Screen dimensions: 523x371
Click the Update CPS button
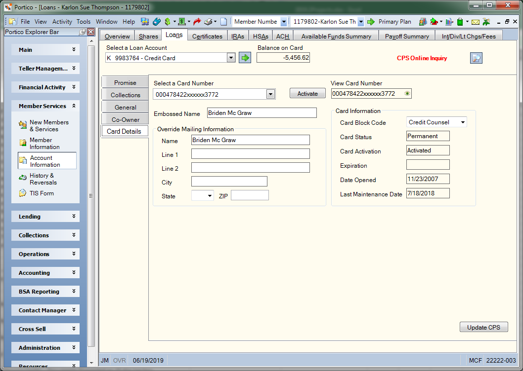[x=483, y=327]
